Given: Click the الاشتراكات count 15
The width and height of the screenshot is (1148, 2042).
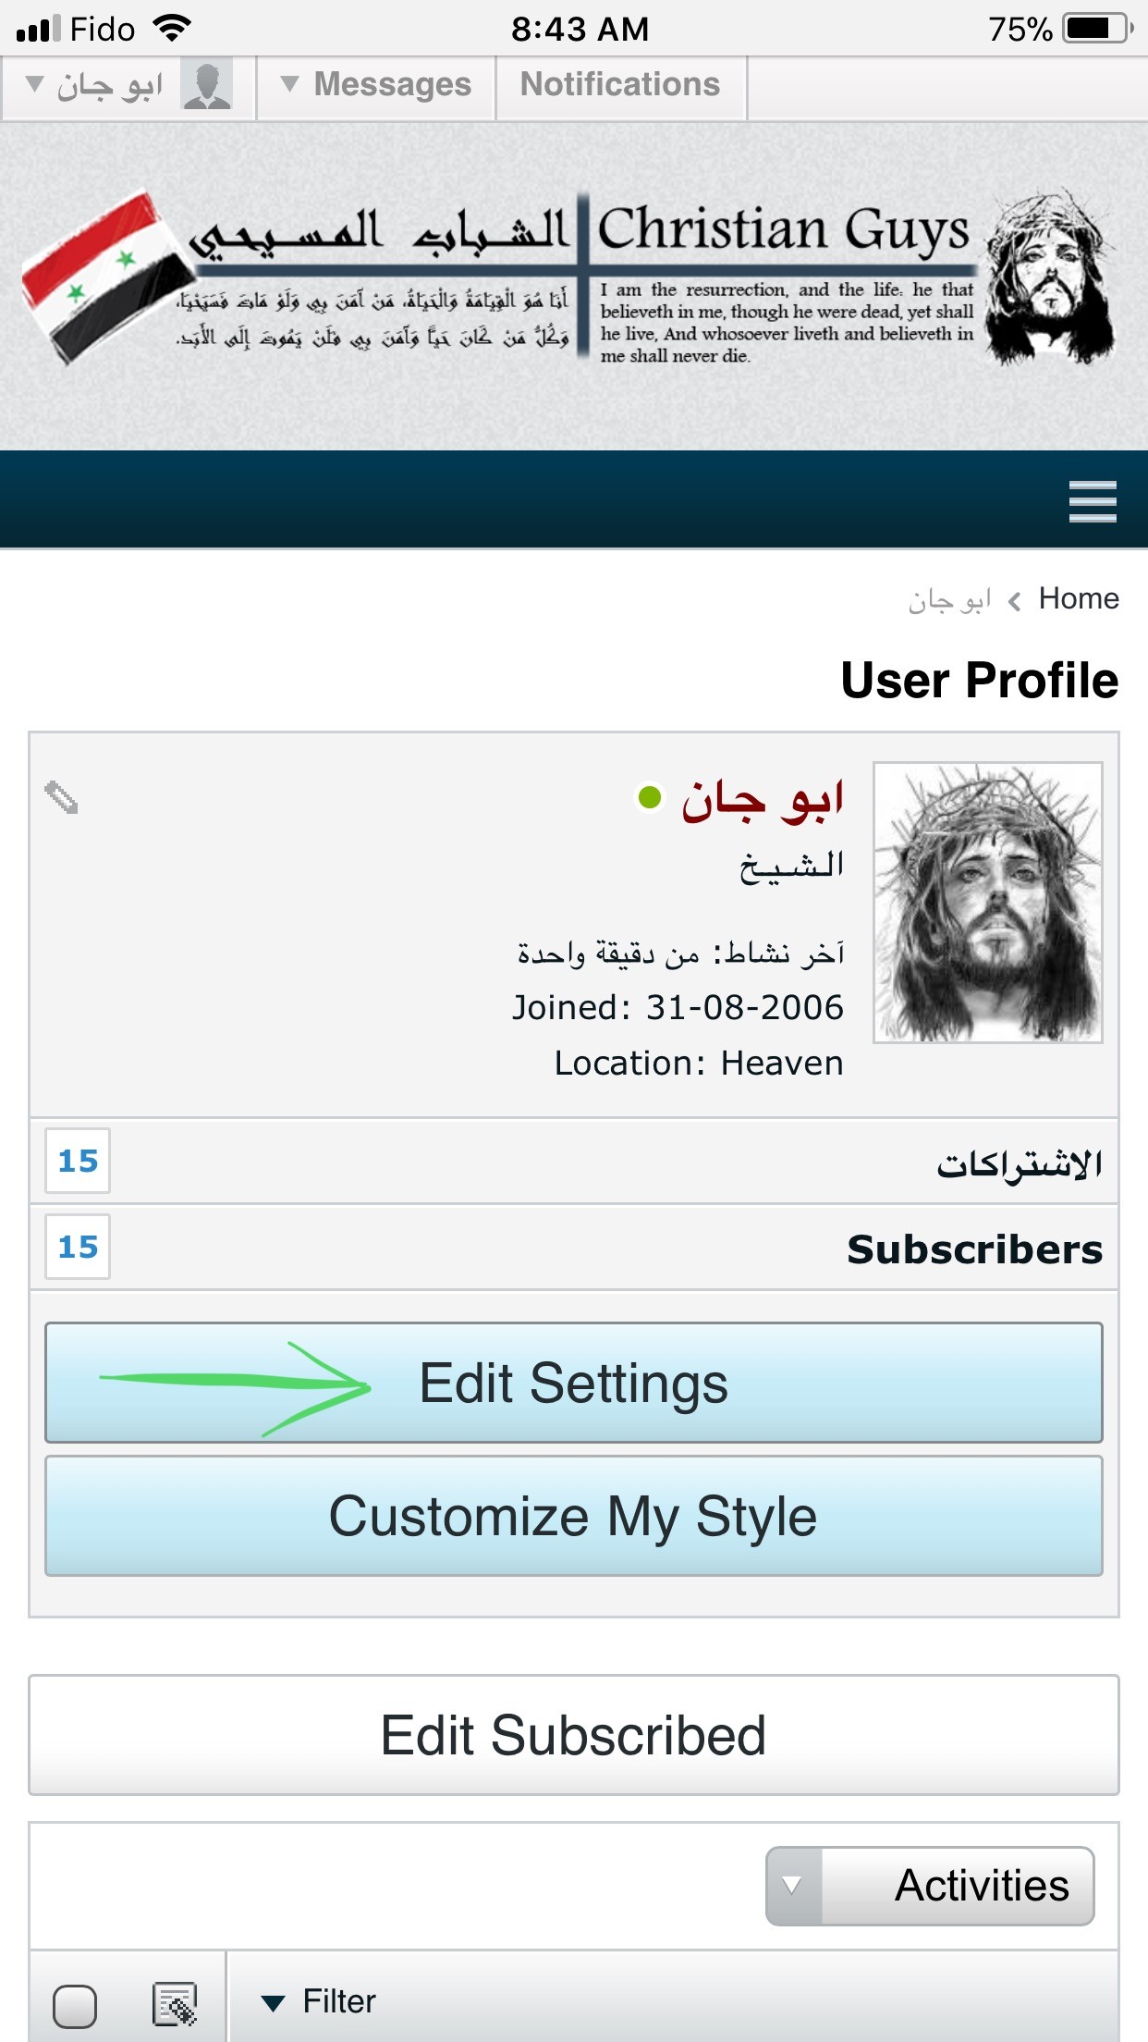Looking at the screenshot, I should [x=78, y=1161].
